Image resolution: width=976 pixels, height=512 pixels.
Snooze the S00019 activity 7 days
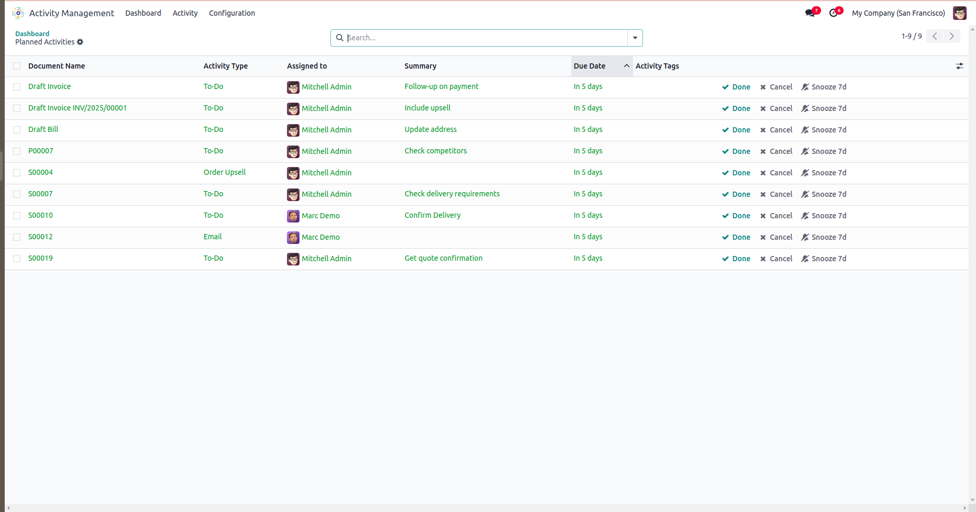(x=824, y=259)
